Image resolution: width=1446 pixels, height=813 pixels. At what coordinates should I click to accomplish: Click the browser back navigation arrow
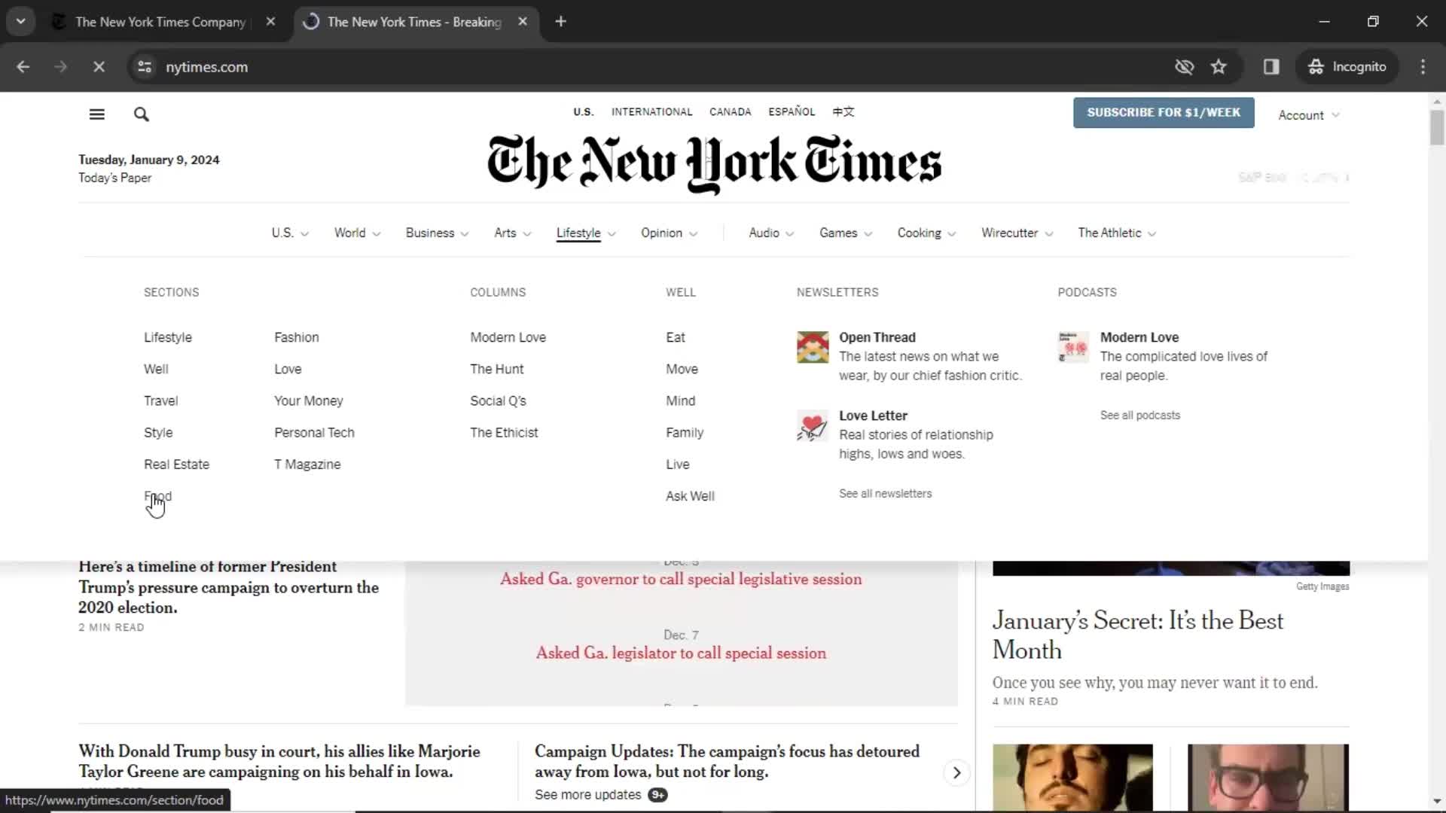click(22, 66)
